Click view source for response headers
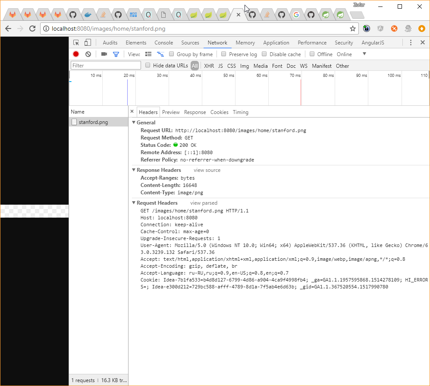 [207, 170]
